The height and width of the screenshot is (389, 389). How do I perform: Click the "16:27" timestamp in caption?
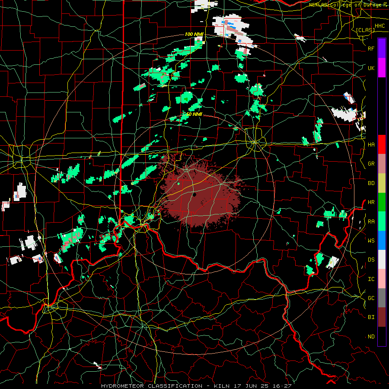(281, 386)
